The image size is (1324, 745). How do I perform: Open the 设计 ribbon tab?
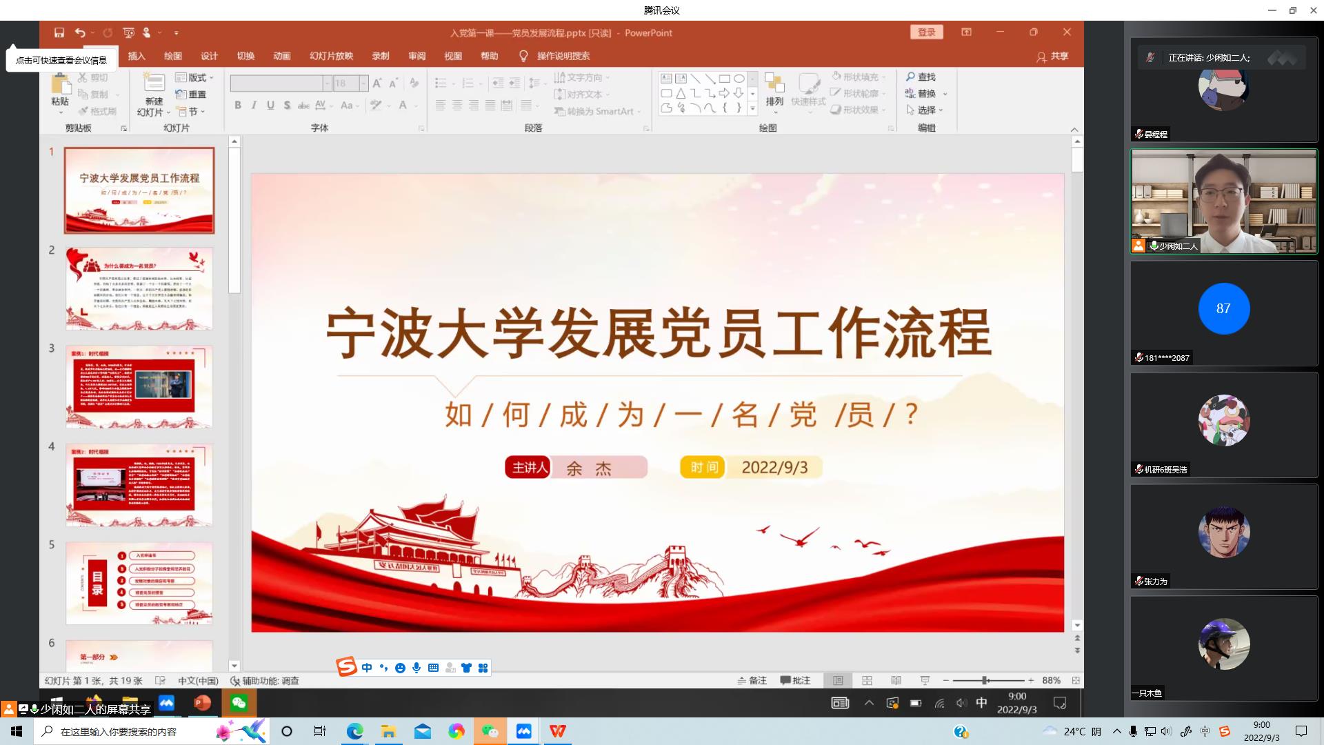click(209, 56)
